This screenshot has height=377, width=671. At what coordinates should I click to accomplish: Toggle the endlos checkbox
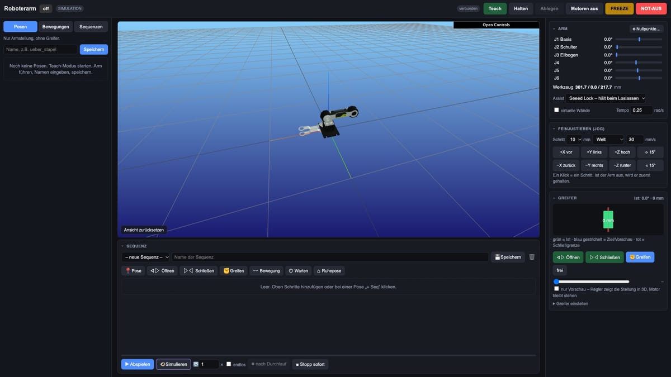click(229, 364)
